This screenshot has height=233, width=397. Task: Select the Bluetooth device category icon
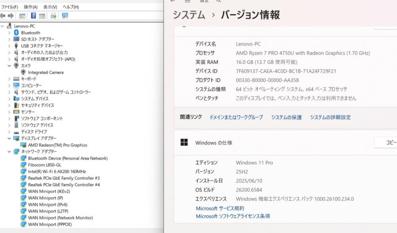point(16,32)
